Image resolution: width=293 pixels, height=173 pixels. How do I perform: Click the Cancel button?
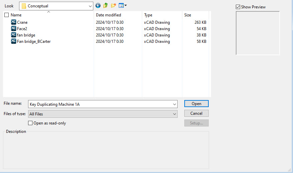196,113
